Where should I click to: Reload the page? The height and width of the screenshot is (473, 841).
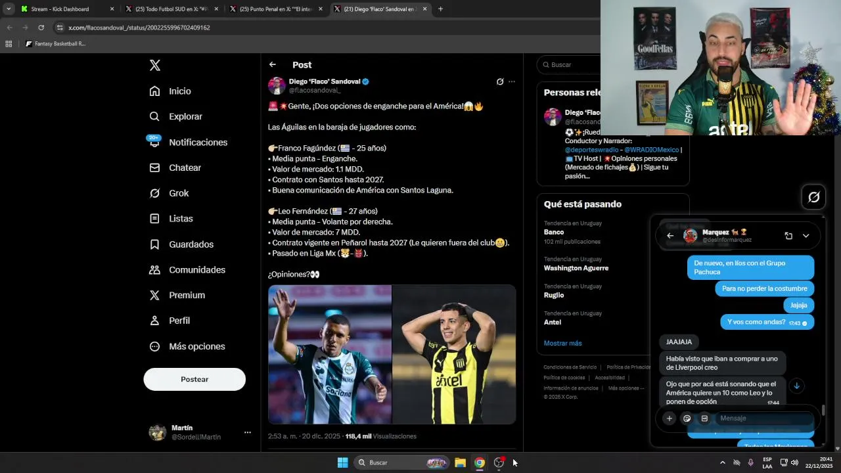41,28
